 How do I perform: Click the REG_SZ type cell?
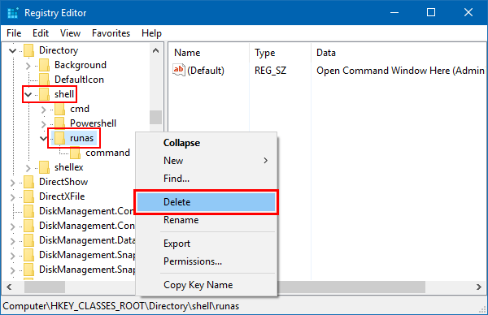click(x=270, y=71)
